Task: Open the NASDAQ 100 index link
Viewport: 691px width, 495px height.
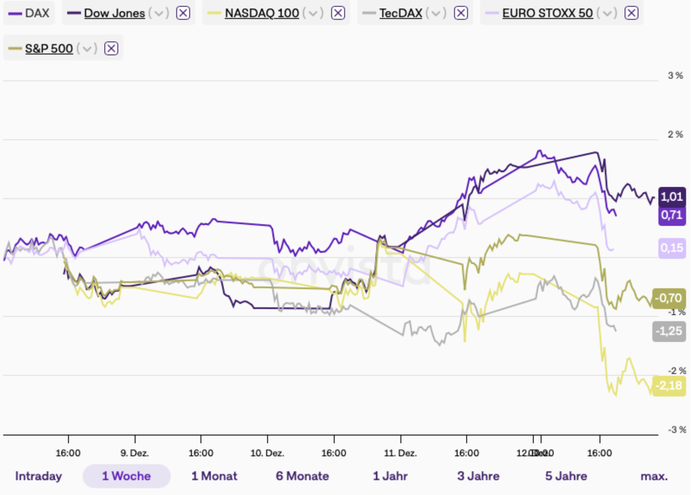Action: (262, 13)
